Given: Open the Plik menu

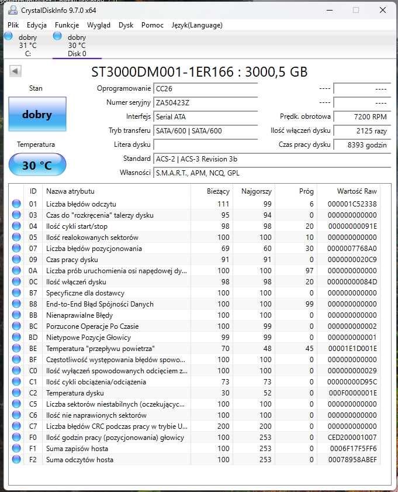Looking at the screenshot, I should (13, 25).
